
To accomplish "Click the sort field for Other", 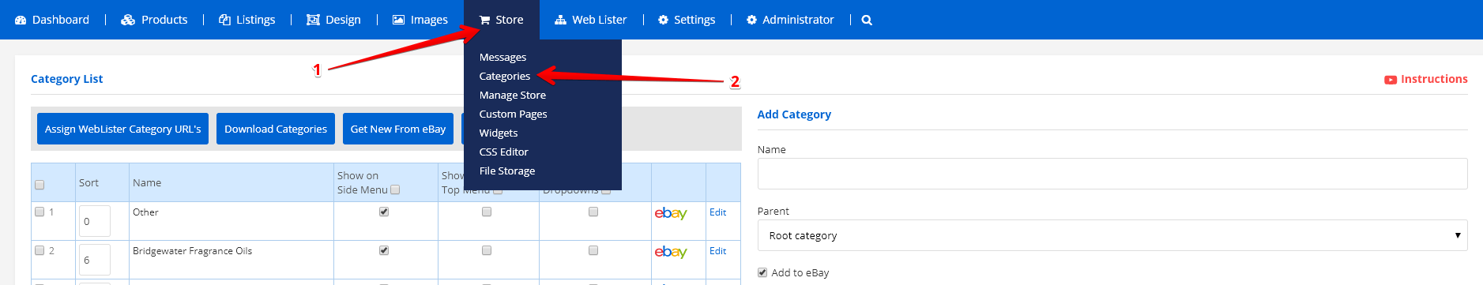I will click(95, 221).
